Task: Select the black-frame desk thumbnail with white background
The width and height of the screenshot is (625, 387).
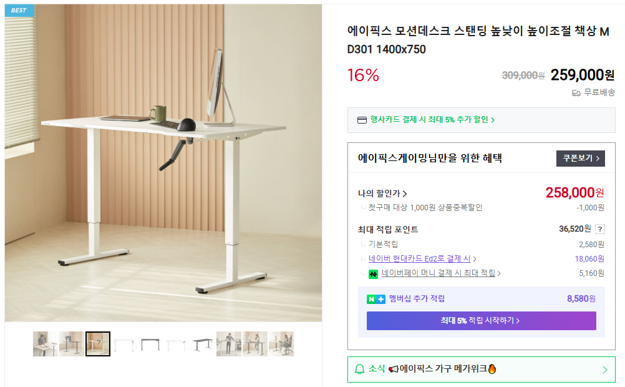Action: point(150,344)
